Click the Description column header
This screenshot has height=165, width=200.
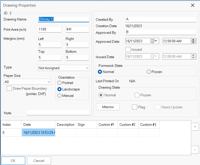click(x=66, y=125)
